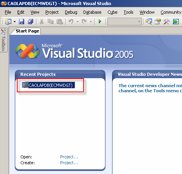The height and width of the screenshot is (174, 182).
Task: Click the green Start Debugging play icon
Action: click(x=100, y=22)
